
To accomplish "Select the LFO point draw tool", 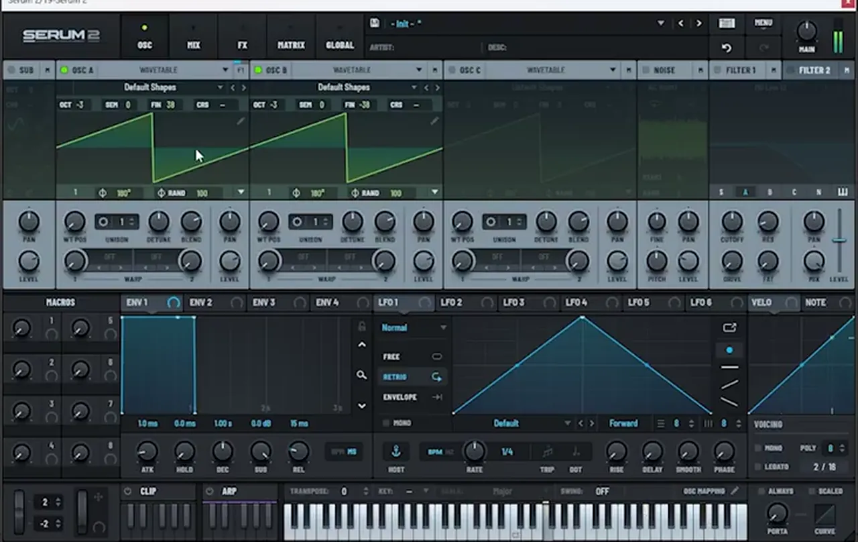I will coord(729,350).
